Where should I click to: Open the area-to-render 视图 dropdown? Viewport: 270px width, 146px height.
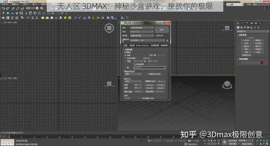click(133, 74)
